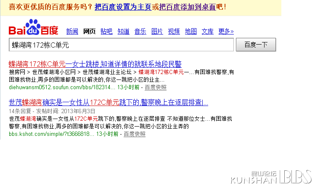Screen dimensions: 315x188
Task: Switch to 视频 tab
Action: (x=174, y=31)
